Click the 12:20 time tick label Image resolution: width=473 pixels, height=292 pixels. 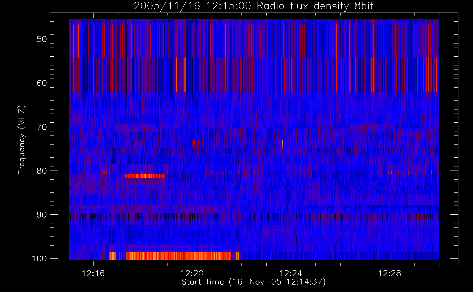coord(192,274)
